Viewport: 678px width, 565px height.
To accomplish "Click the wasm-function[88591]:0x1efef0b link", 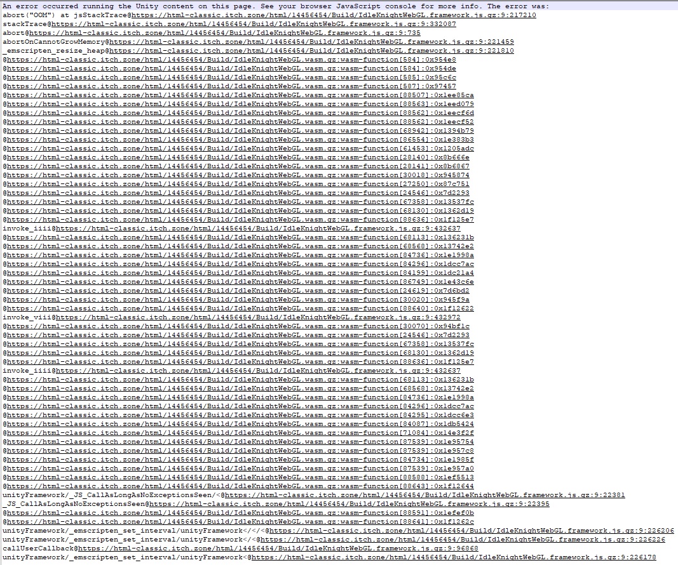I will point(240,513).
